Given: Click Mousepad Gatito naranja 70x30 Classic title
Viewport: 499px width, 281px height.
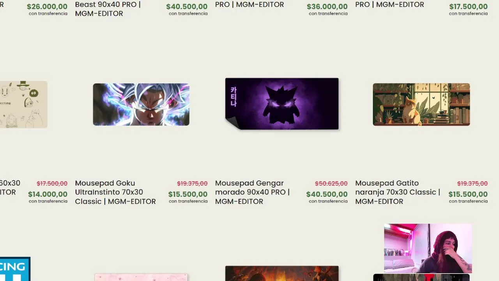Looking at the screenshot, I should [398, 192].
